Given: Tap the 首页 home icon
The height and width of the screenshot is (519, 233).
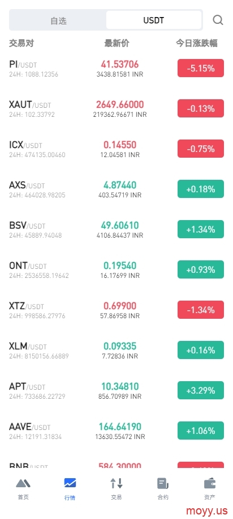Looking at the screenshot, I should pos(23,484).
